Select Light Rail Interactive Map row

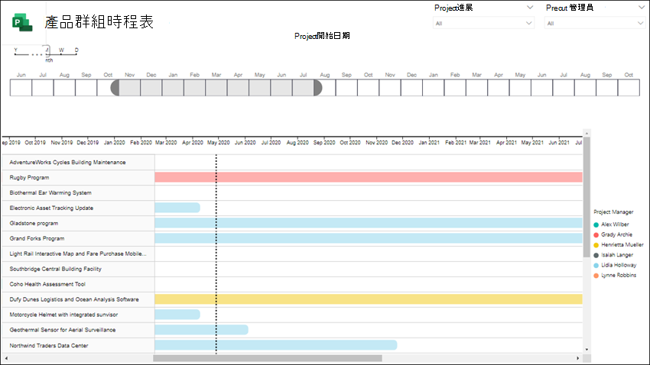pos(78,254)
